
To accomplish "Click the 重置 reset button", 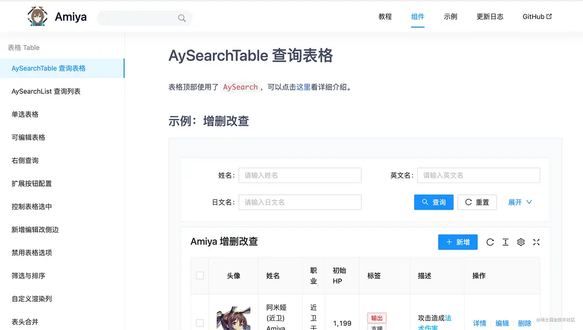I will pyautogui.click(x=477, y=202).
